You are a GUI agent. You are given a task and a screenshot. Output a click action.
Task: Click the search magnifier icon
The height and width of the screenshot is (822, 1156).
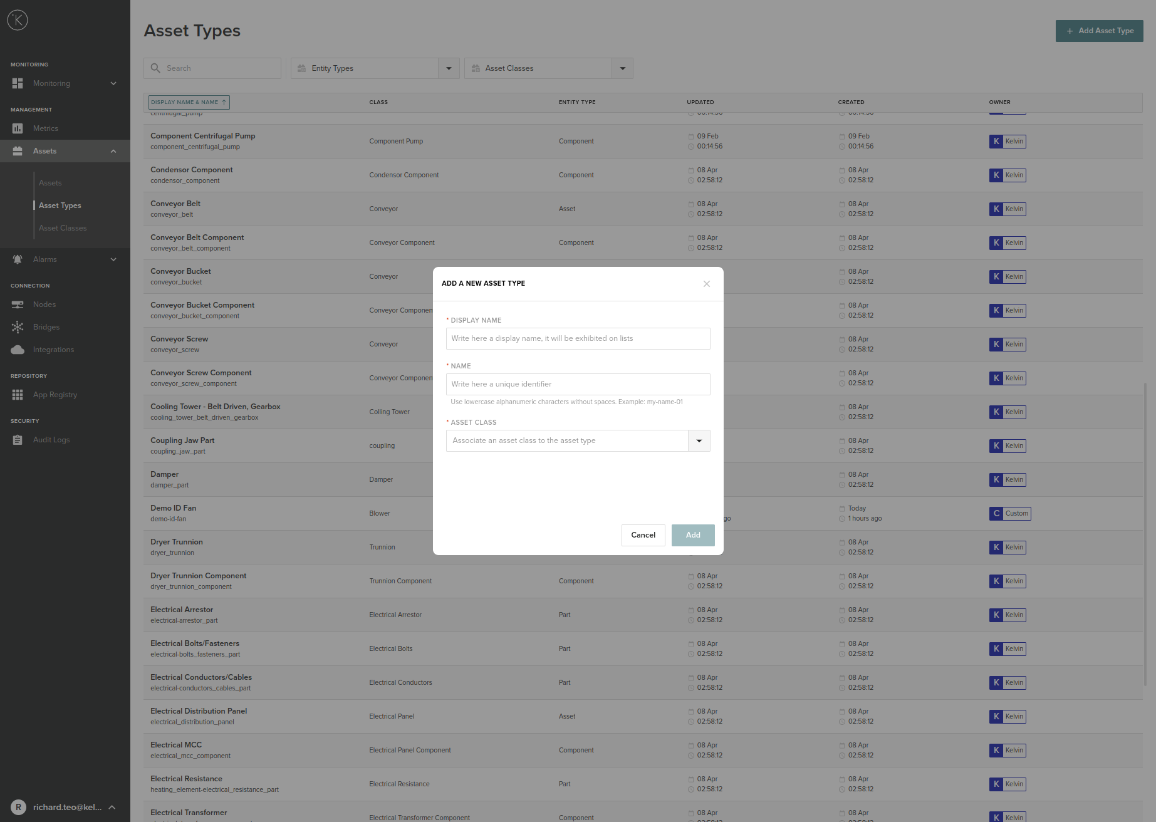(155, 68)
